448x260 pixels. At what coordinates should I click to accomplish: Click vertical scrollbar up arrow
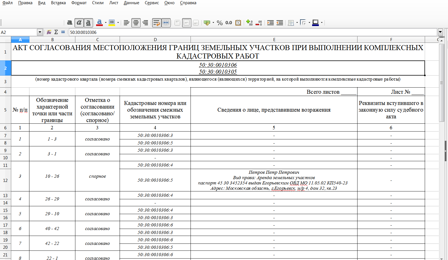tap(442, 40)
